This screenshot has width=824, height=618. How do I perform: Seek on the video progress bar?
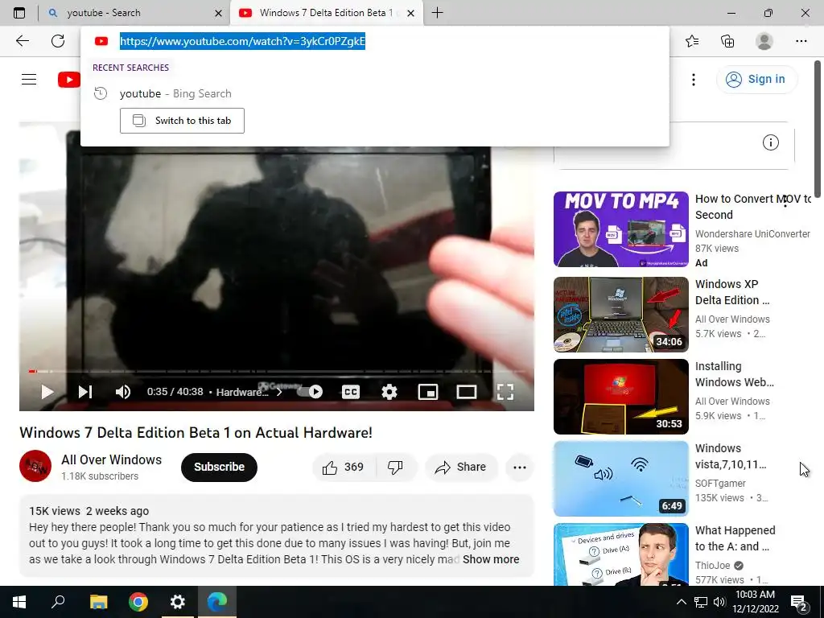[x=277, y=372]
